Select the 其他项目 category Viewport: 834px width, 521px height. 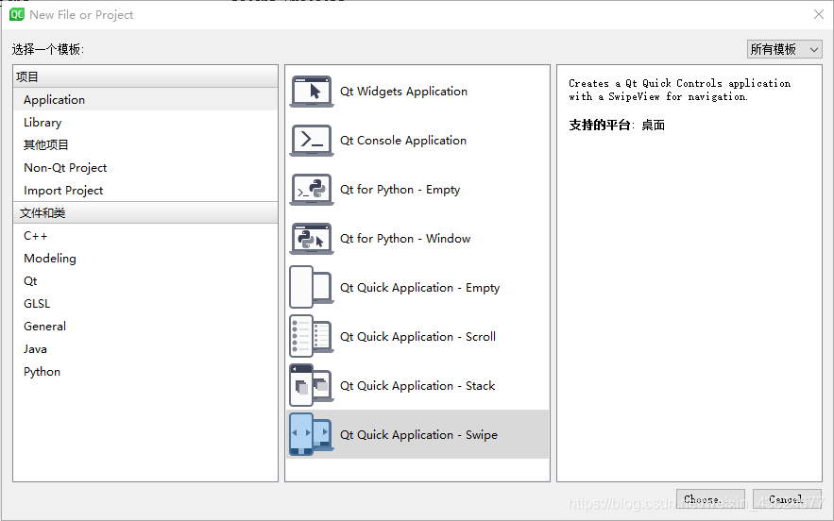pyautogui.click(x=145, y=144)
